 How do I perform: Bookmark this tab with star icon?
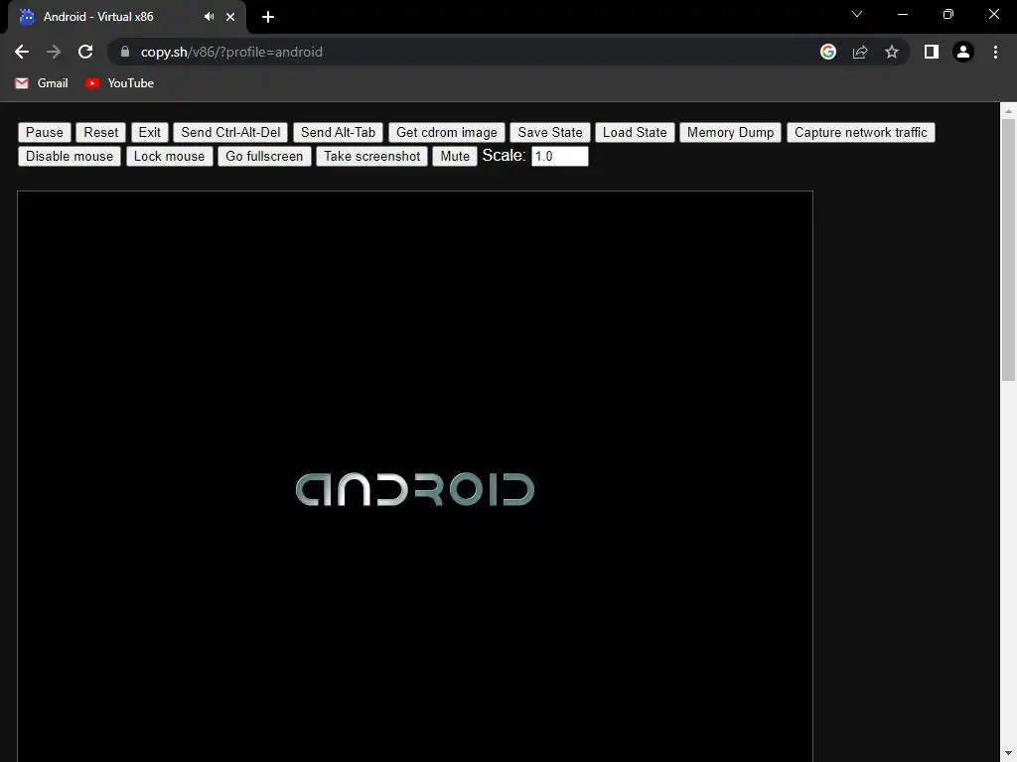892,52
